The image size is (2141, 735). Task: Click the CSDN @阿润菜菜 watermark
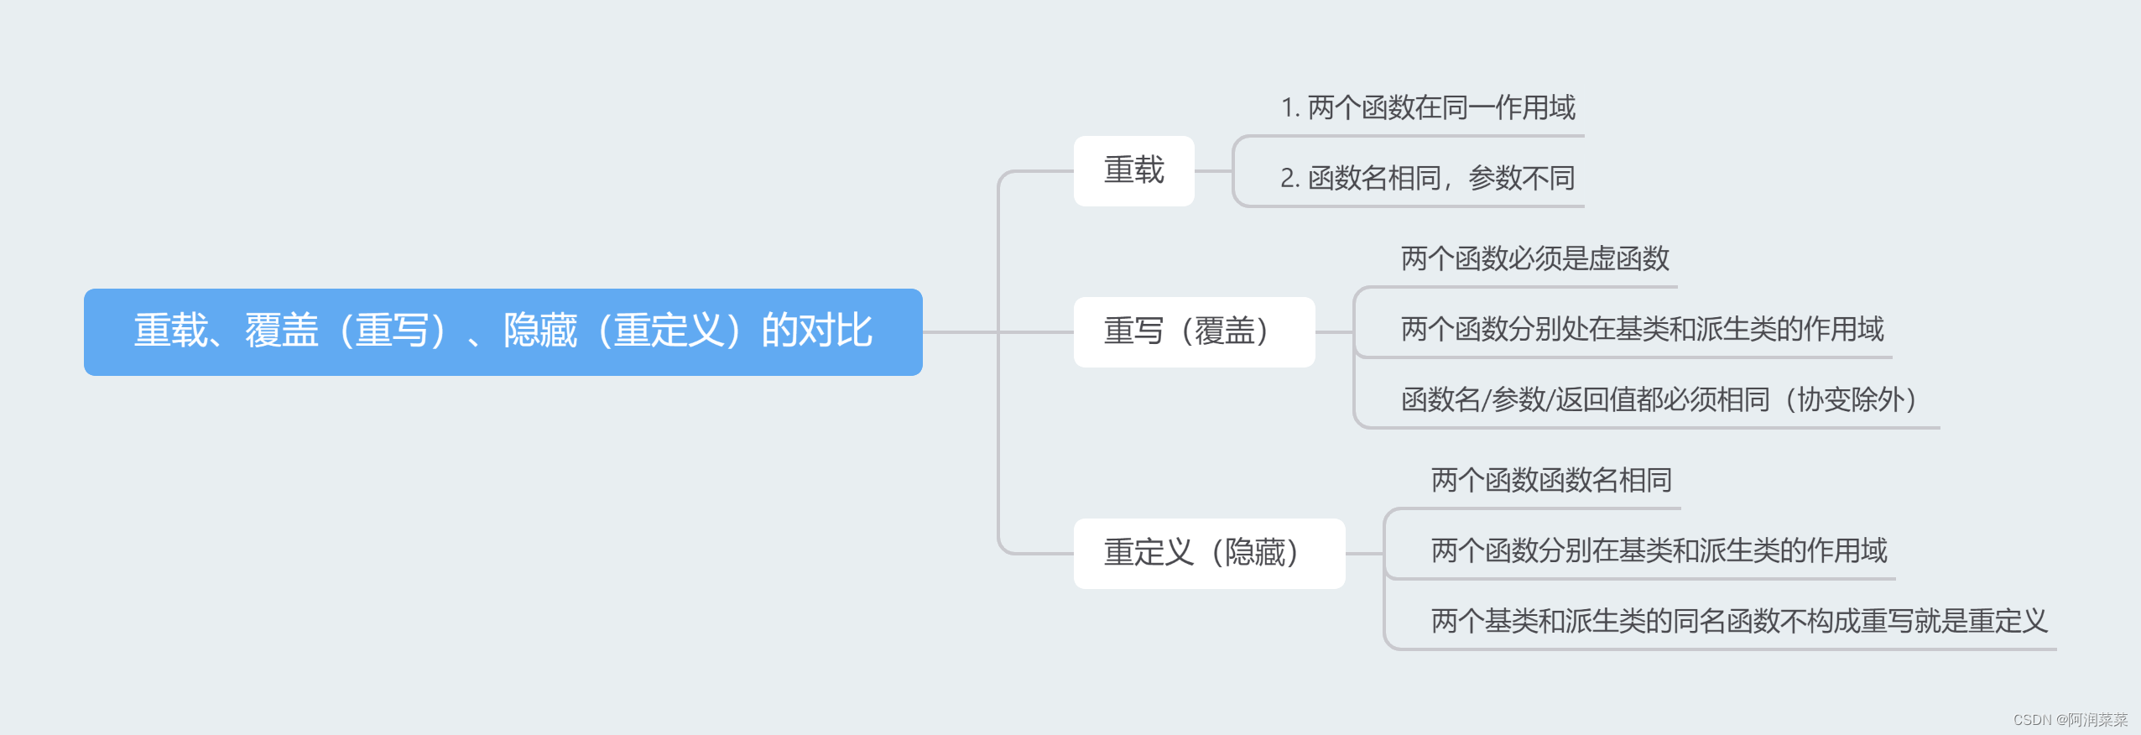[2070, 720]
